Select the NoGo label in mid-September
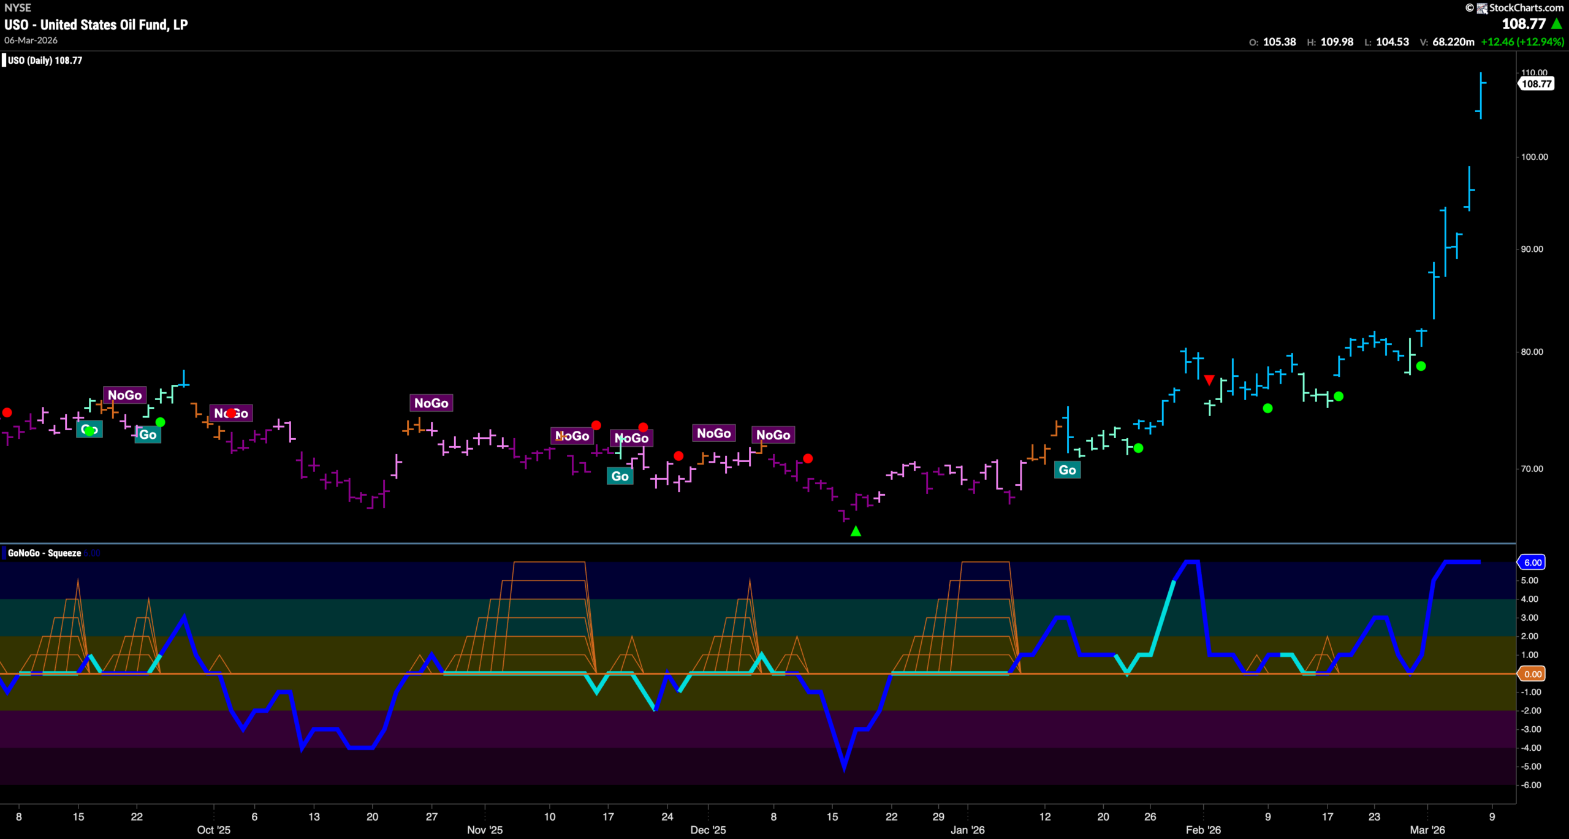1569x839 pixels. 125,395
